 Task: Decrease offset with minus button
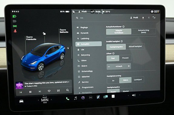click(x=109, y=67)
